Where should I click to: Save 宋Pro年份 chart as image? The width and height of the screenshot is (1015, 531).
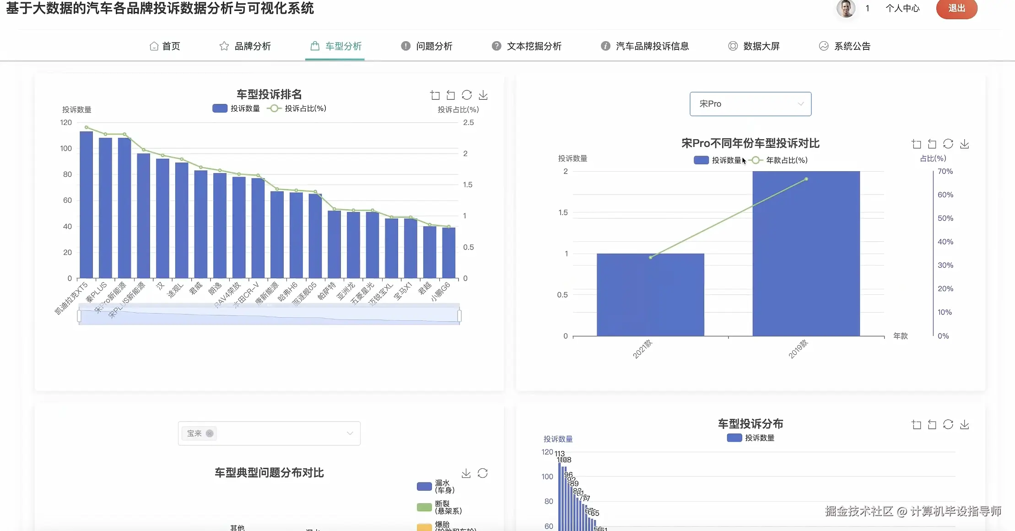965,144
